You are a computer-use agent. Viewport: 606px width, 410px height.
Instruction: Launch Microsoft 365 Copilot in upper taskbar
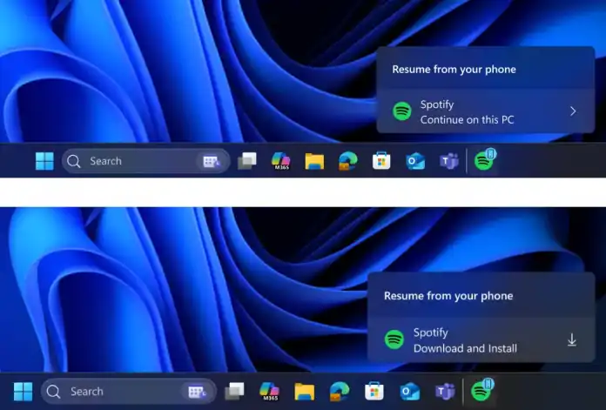click(x=280, y=161)
